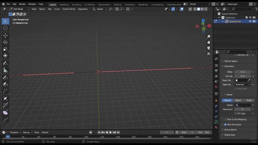This screenshot has height=145, width=258.
Task: Activate the Cursor tool
Action: tap(5, 28)
